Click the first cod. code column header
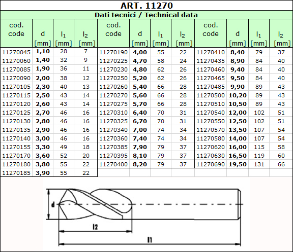This screenshot has height=252, width=293. click(16, 29)
